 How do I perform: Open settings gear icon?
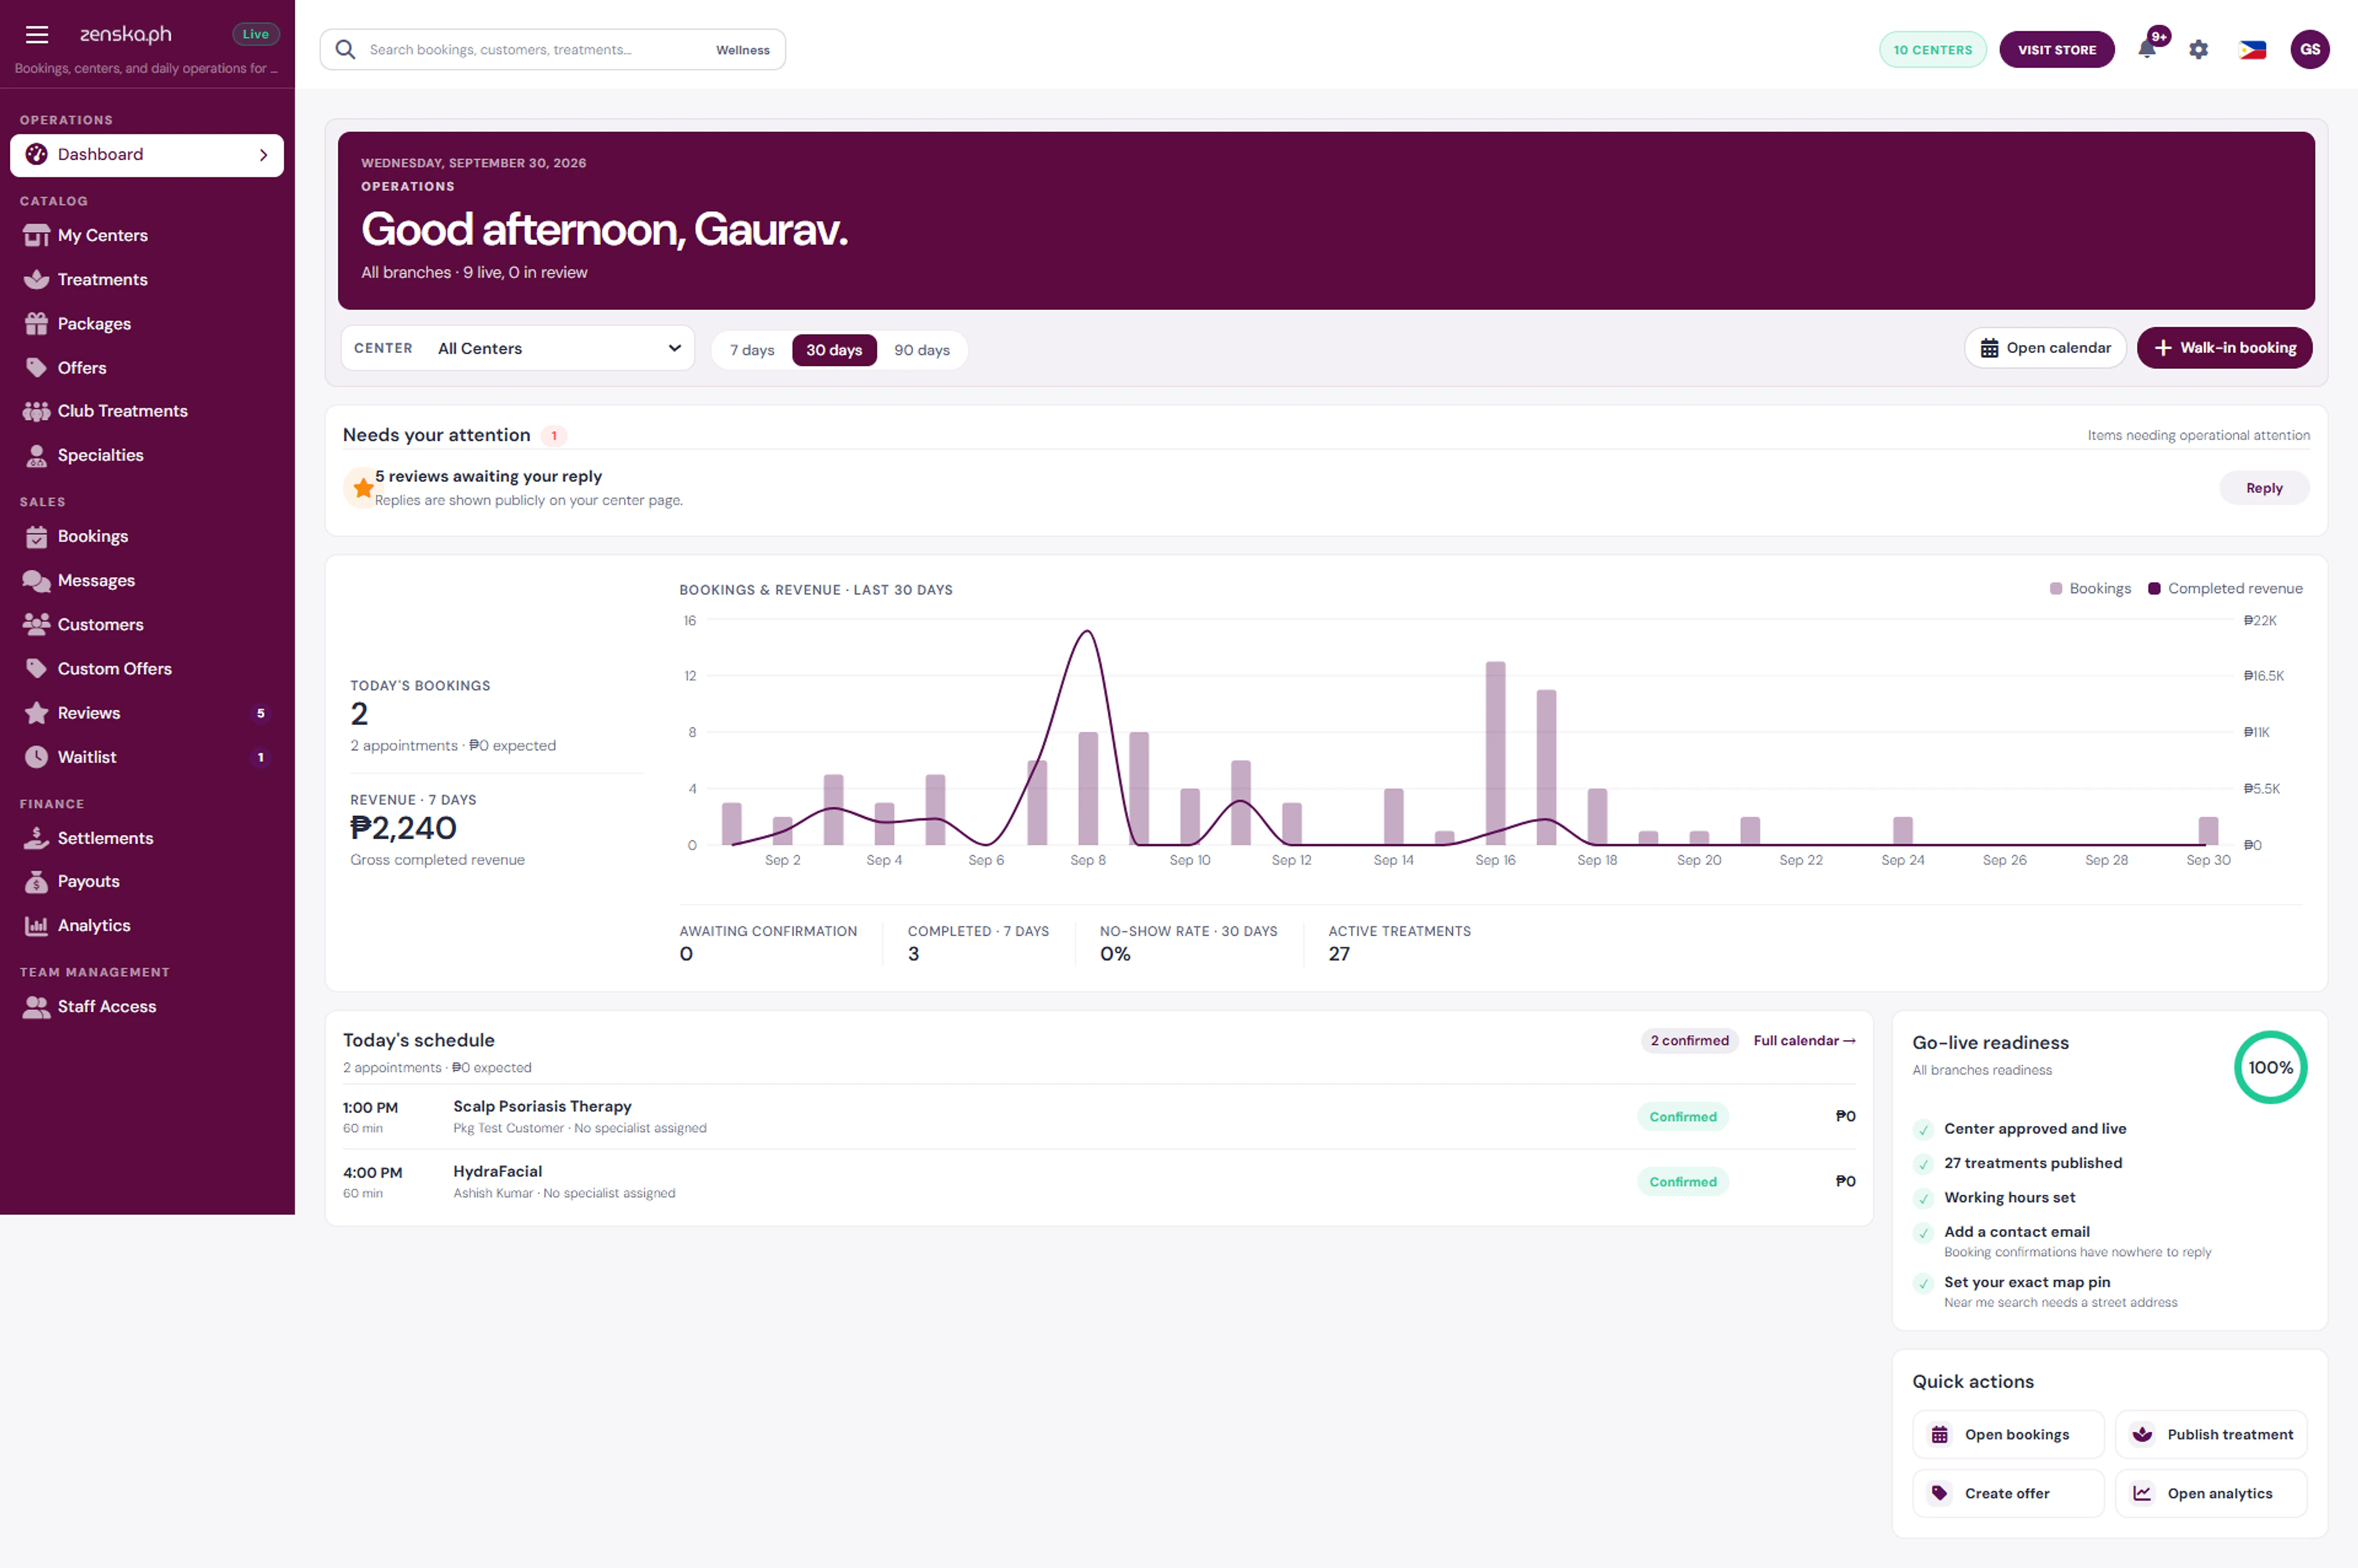tap(2198, 49)
